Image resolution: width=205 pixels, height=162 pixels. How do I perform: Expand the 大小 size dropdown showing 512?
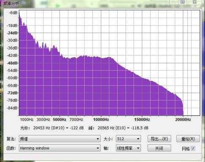(128, 139)
